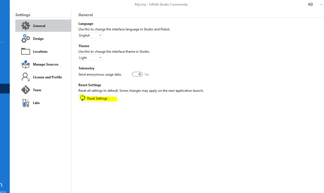
Task: Click the 'Language' section heading
Action: pos(86,24)
